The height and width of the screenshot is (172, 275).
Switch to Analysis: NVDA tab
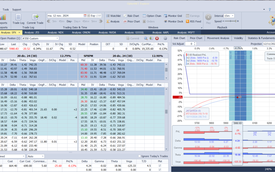coord(107,32)
